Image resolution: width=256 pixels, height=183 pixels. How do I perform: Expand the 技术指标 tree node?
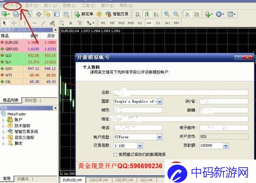[x=3, y=126]
